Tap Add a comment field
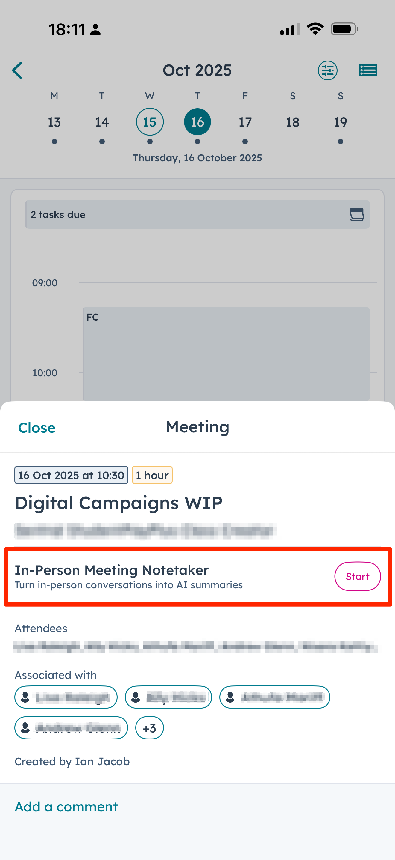 point(66,807)
